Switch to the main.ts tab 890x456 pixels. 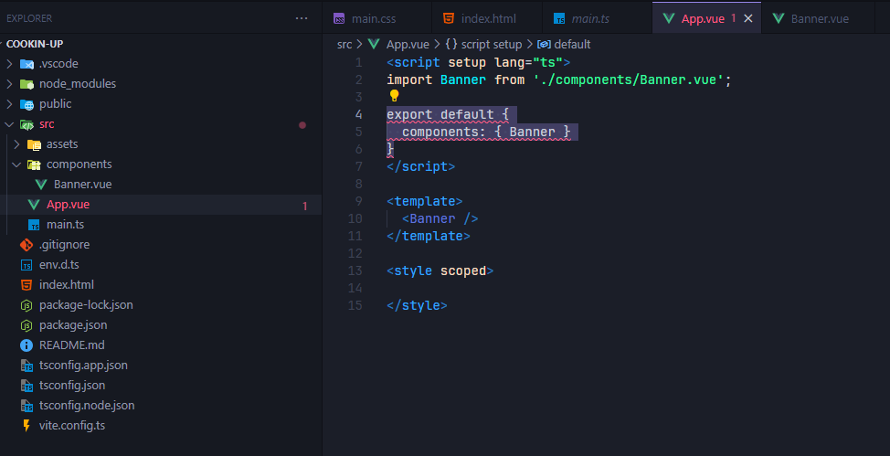(597, 19)
